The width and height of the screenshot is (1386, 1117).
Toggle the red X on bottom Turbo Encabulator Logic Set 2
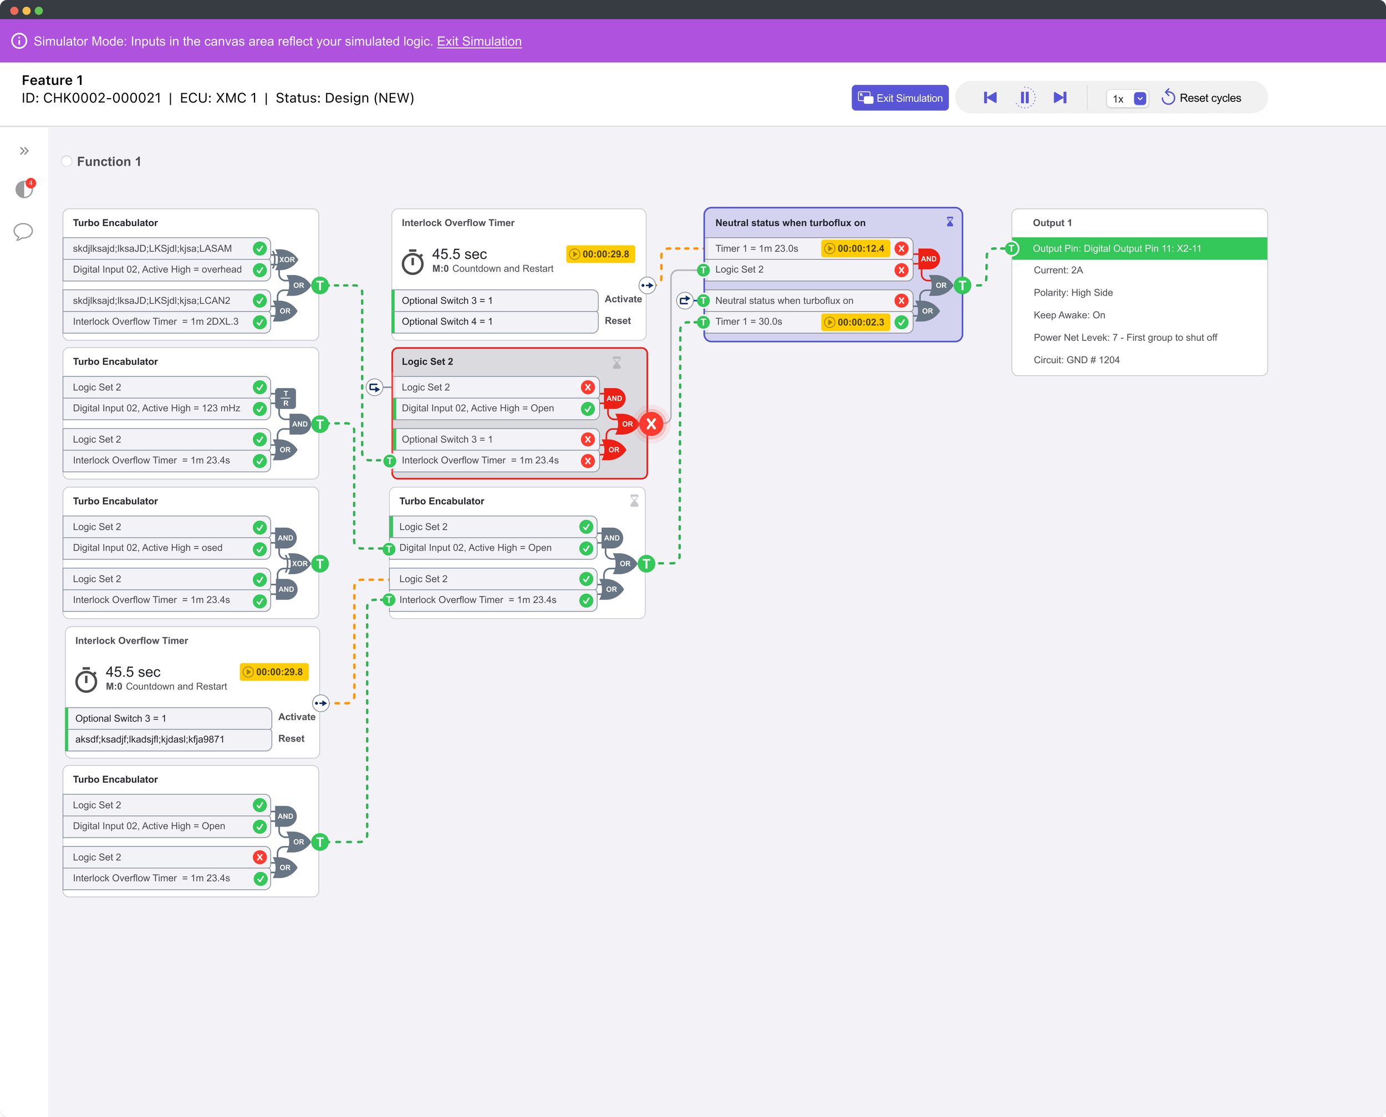[x=259, y=857]
